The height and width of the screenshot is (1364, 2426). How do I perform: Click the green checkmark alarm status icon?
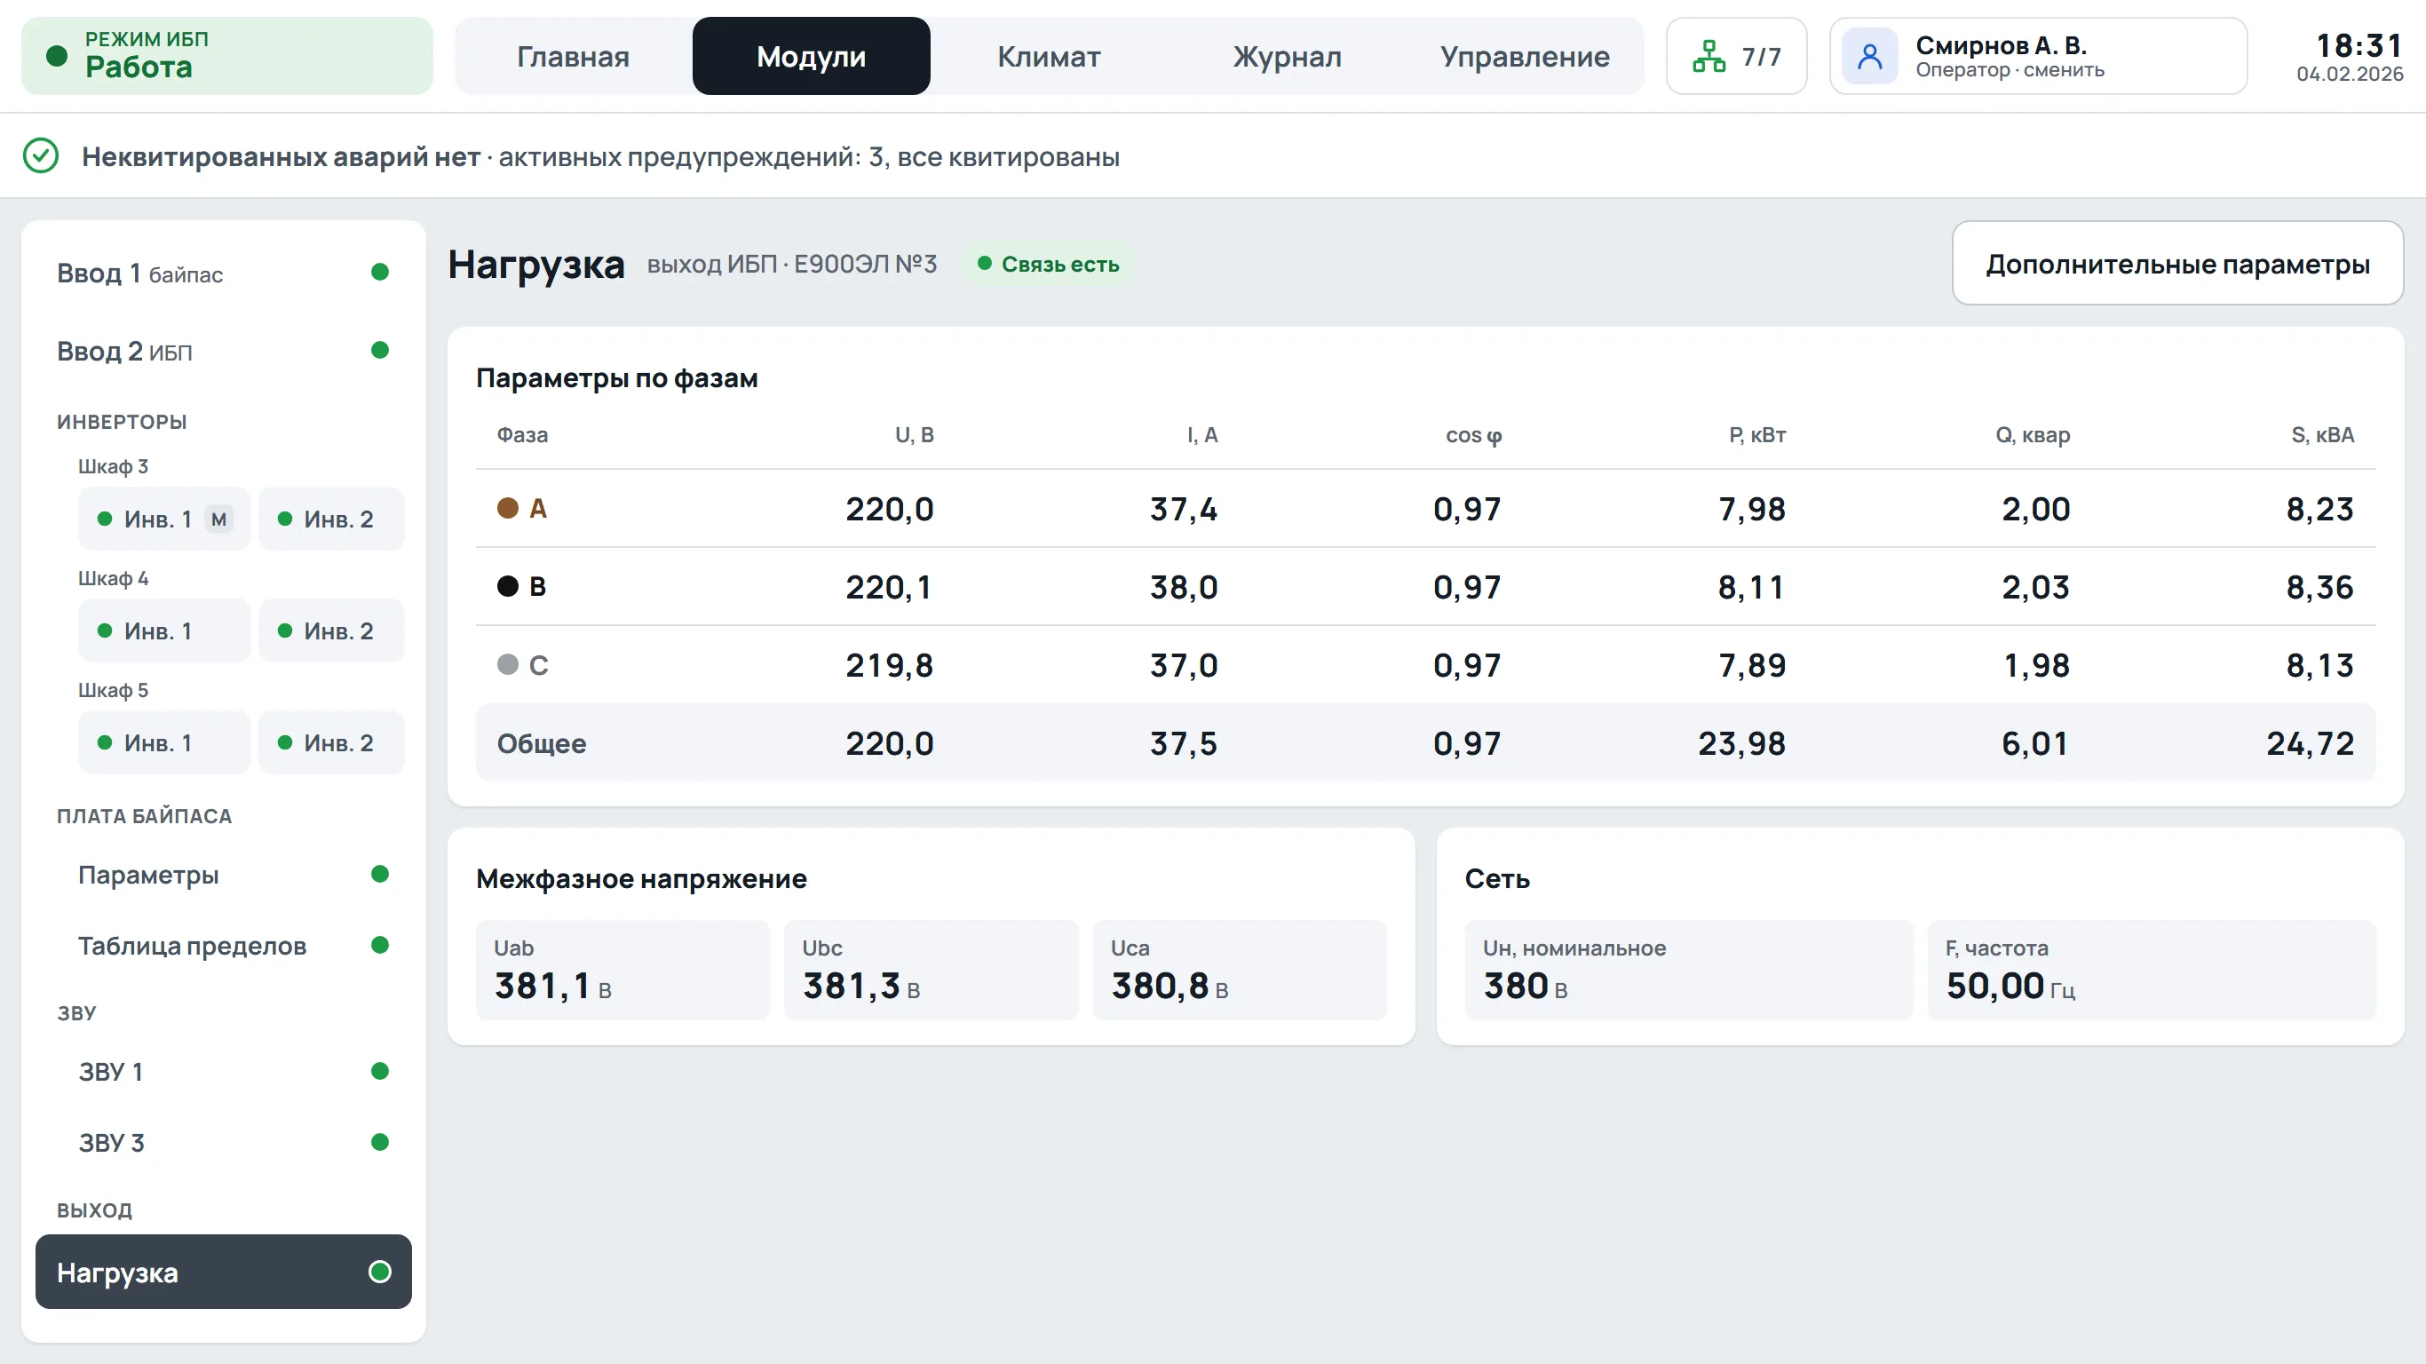tap(41, 155)
